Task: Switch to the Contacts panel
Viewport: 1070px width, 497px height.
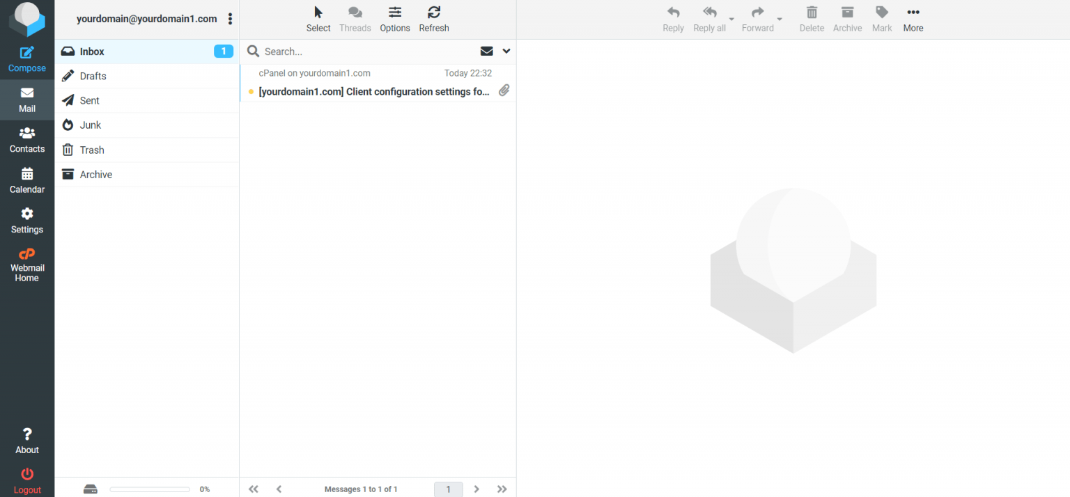Action: pos(26,139)
